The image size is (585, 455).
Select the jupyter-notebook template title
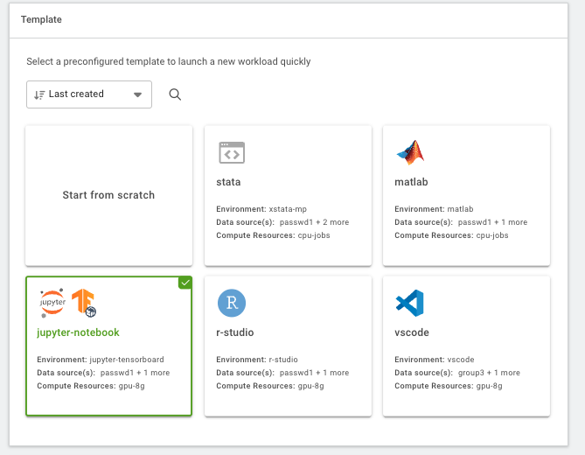[x=78, y=332]
